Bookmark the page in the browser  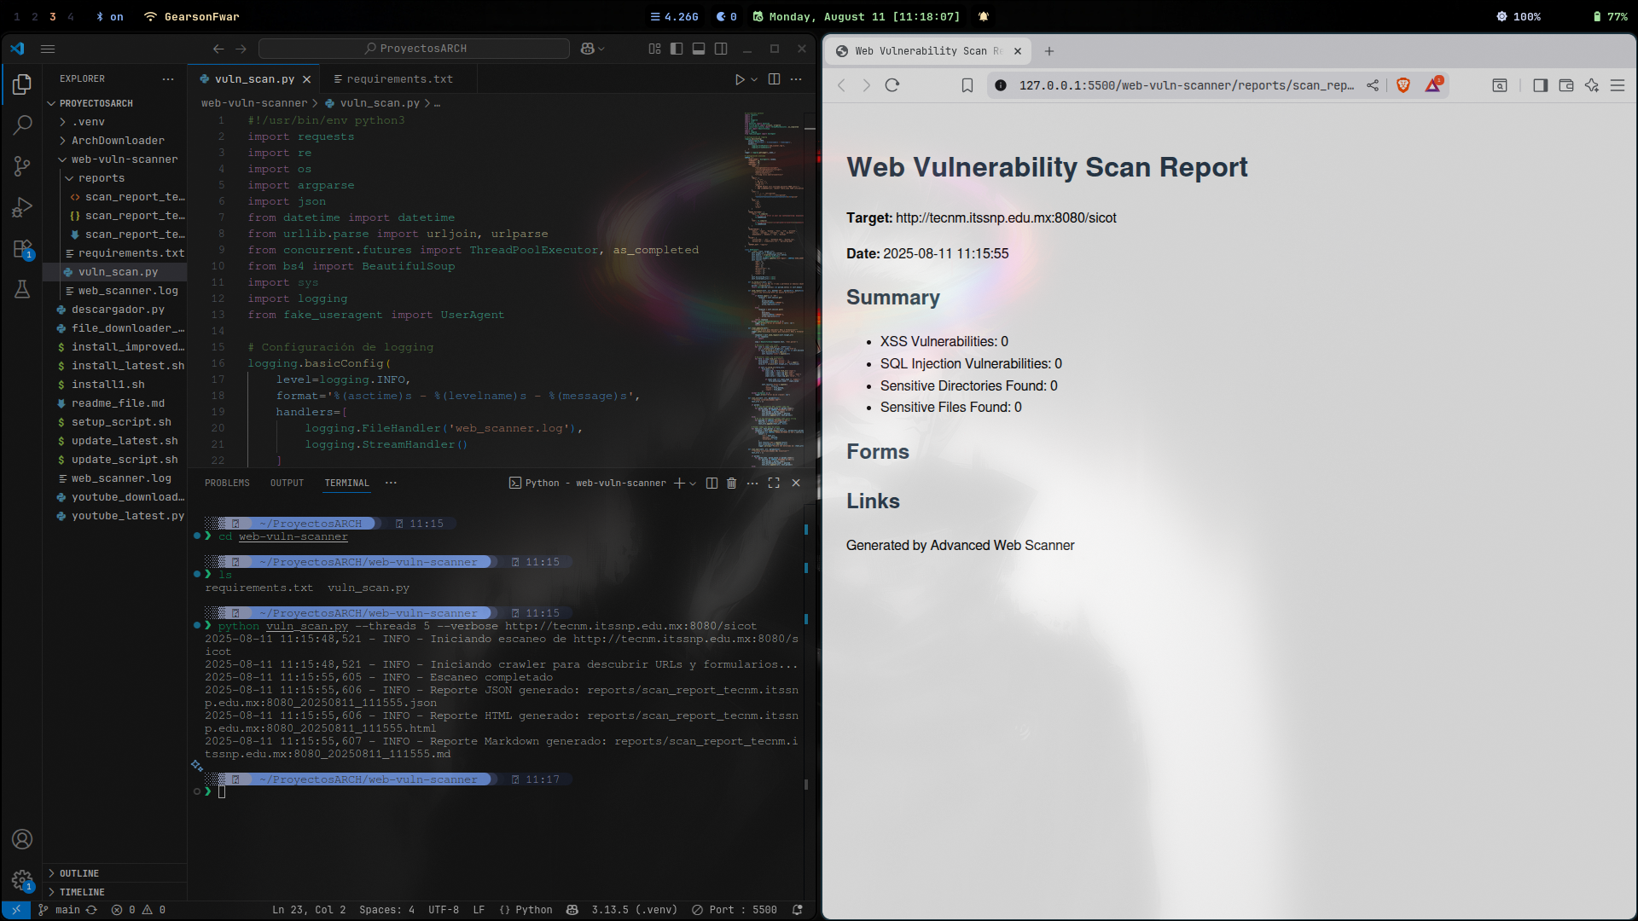pyautogui.click(x=967, y=85)
